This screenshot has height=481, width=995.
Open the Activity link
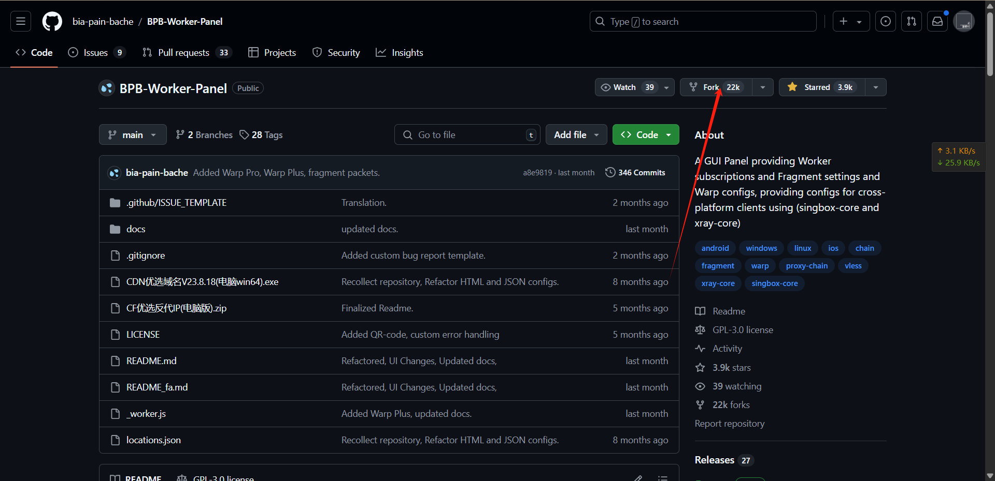(x=719, y=349)
